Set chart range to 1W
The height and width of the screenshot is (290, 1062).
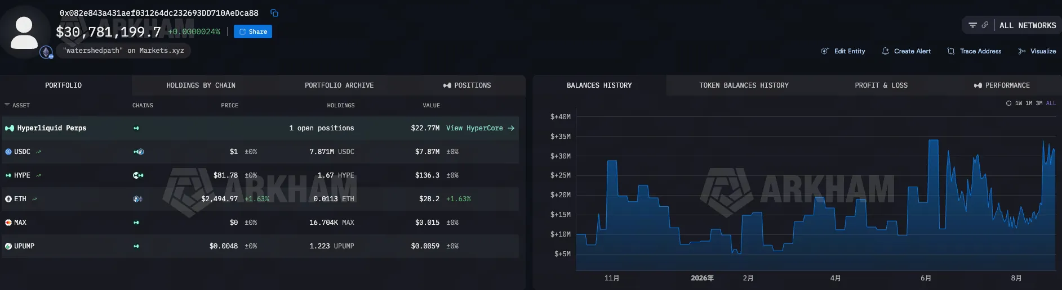click(1019, 103)
